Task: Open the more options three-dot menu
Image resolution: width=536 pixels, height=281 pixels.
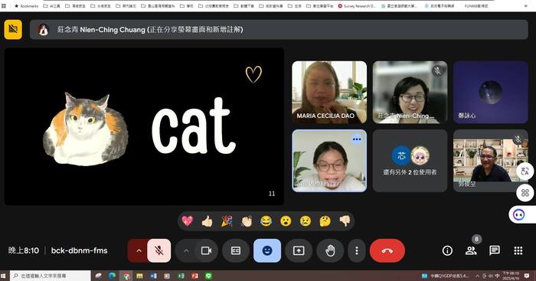Action: [357, 250]
